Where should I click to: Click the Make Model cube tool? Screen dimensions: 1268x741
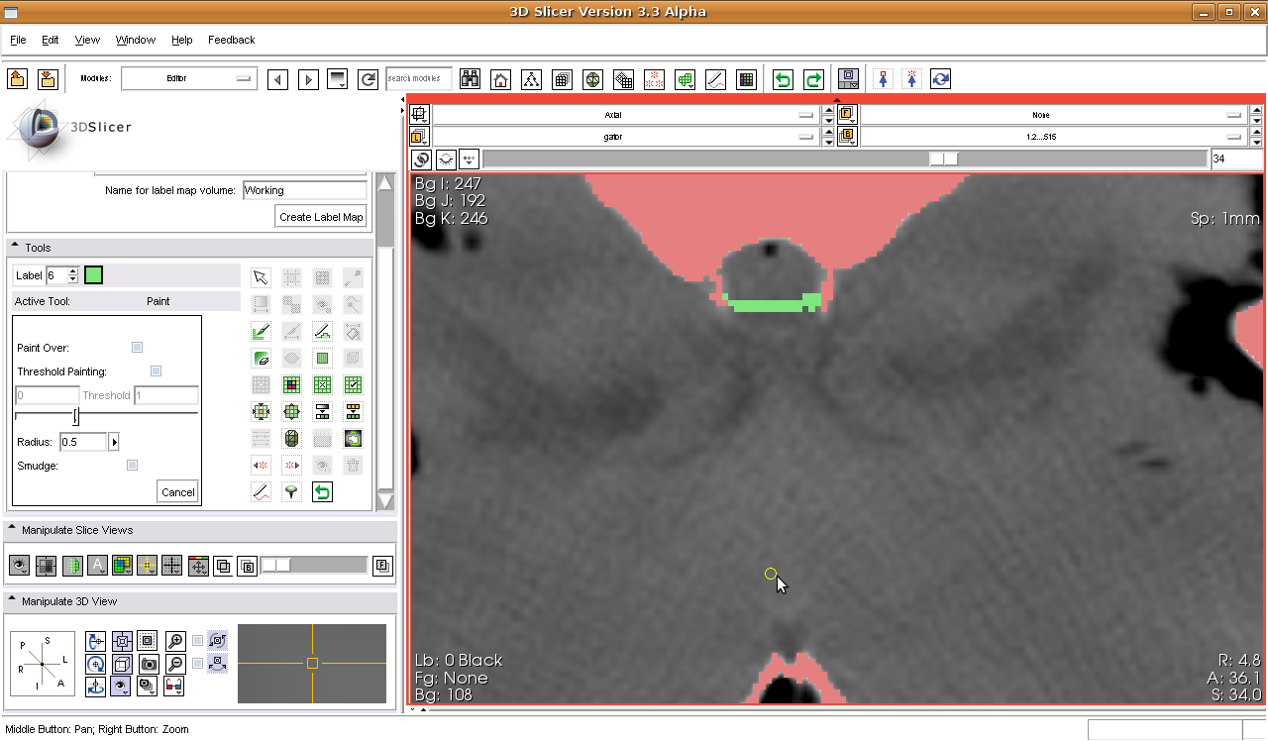coord(291,438)
